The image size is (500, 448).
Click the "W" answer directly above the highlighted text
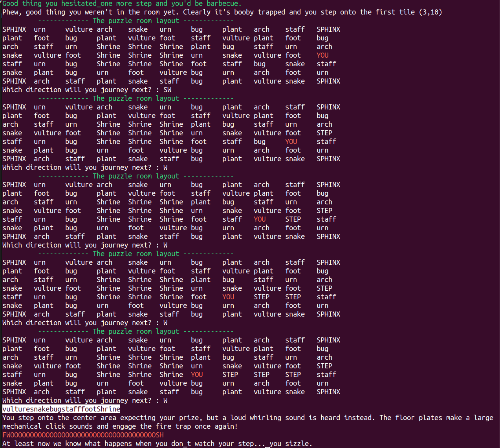pyautogui.click(x=165, y=401)
